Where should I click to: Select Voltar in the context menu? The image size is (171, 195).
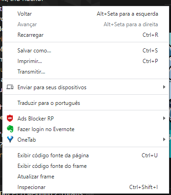click(86, 14)
